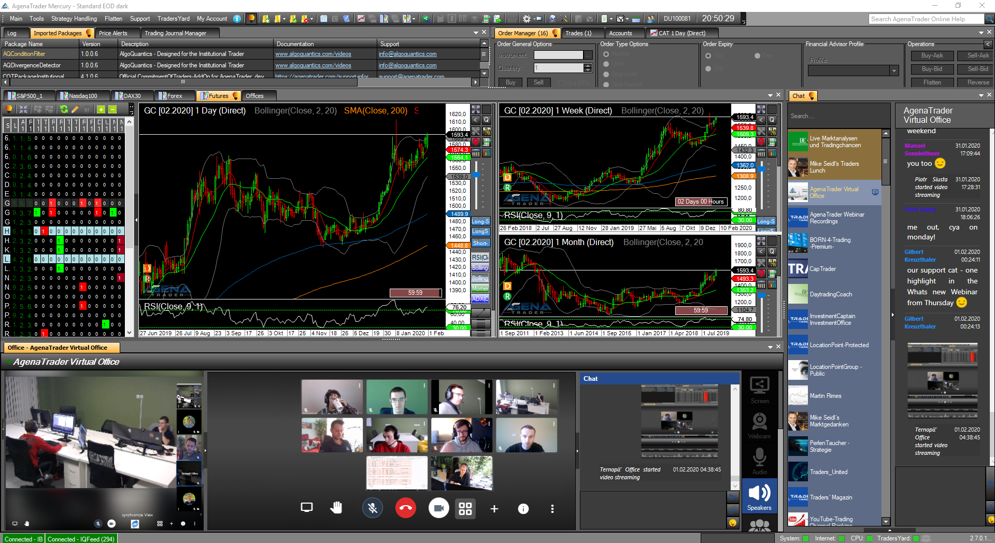Select Gtc order expiry radio

coord(708,55)
